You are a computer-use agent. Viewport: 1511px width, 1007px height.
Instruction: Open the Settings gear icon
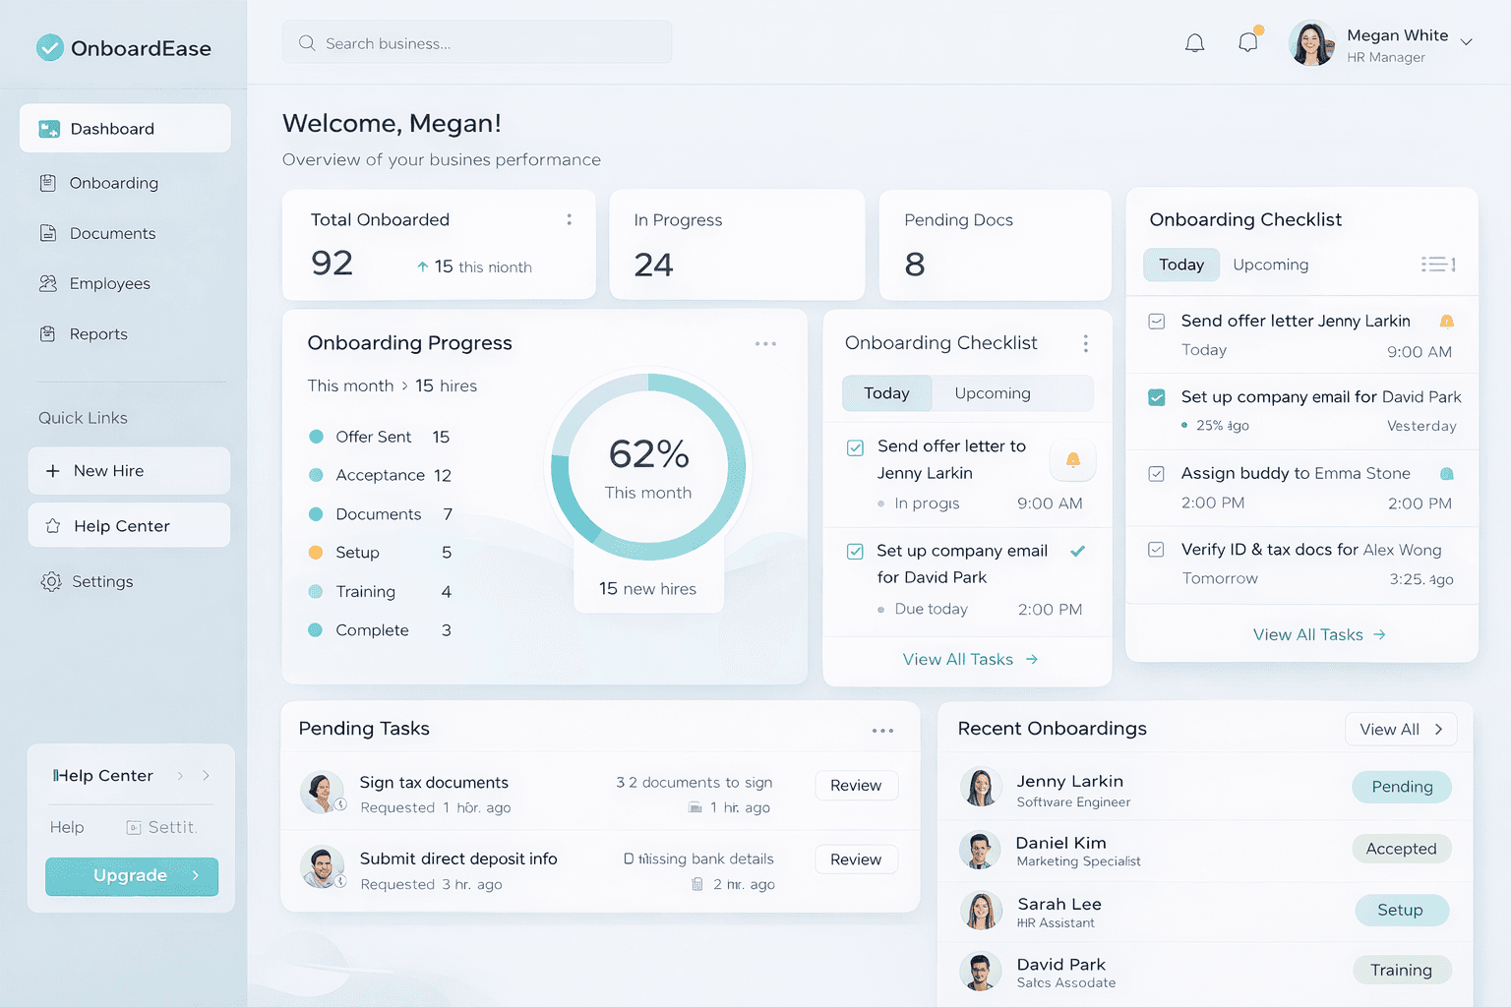[49, 581]
